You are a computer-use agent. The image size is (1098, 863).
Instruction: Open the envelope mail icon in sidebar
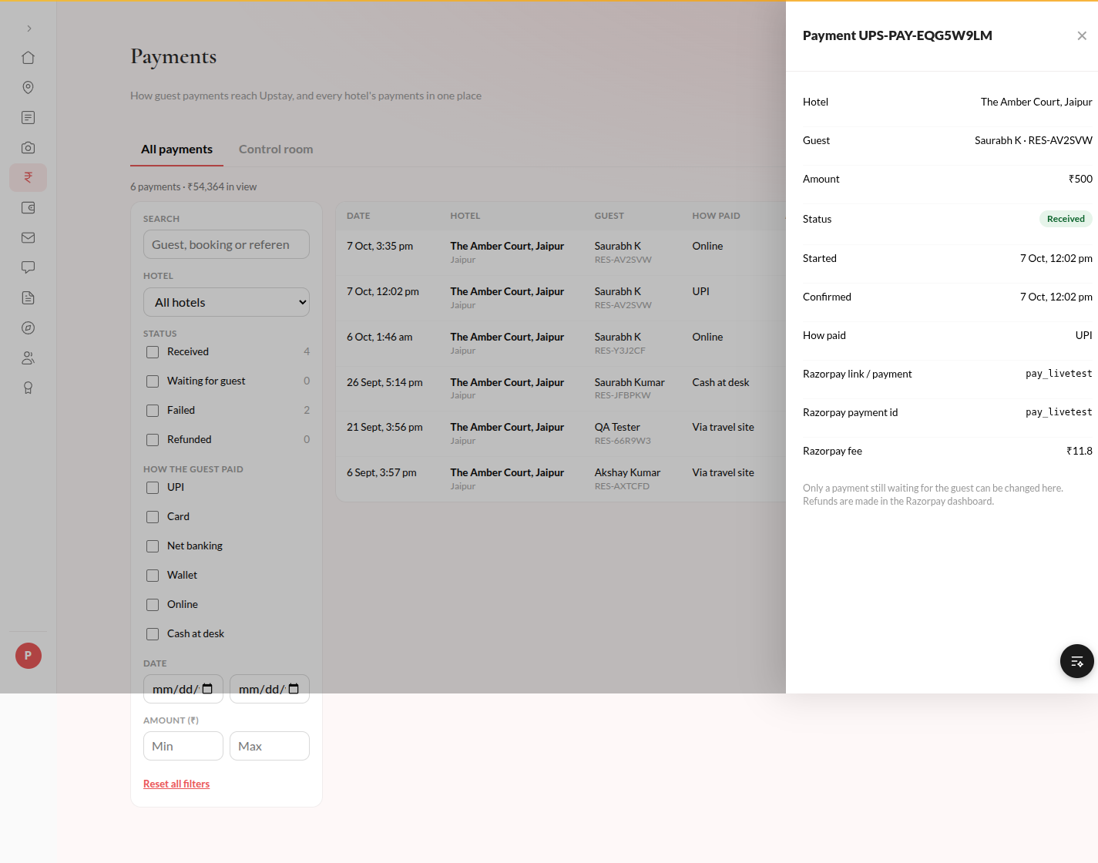pos(29,238)
